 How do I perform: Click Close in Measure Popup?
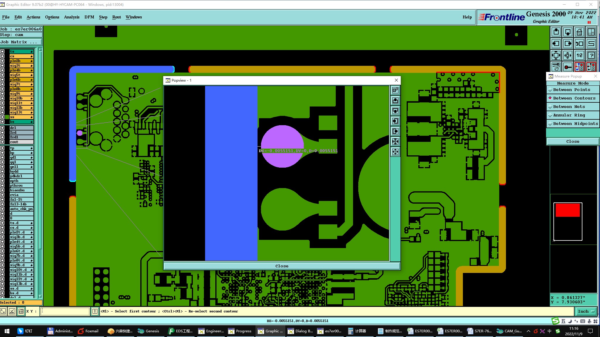(572, 141)
